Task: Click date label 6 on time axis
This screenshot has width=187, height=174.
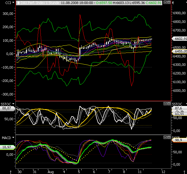Action: pos(94,172)
